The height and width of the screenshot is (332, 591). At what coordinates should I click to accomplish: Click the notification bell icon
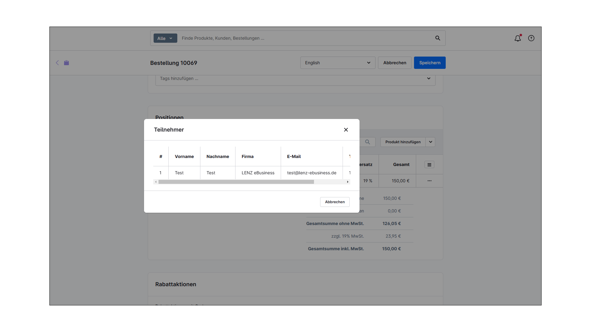coord(518,38)
